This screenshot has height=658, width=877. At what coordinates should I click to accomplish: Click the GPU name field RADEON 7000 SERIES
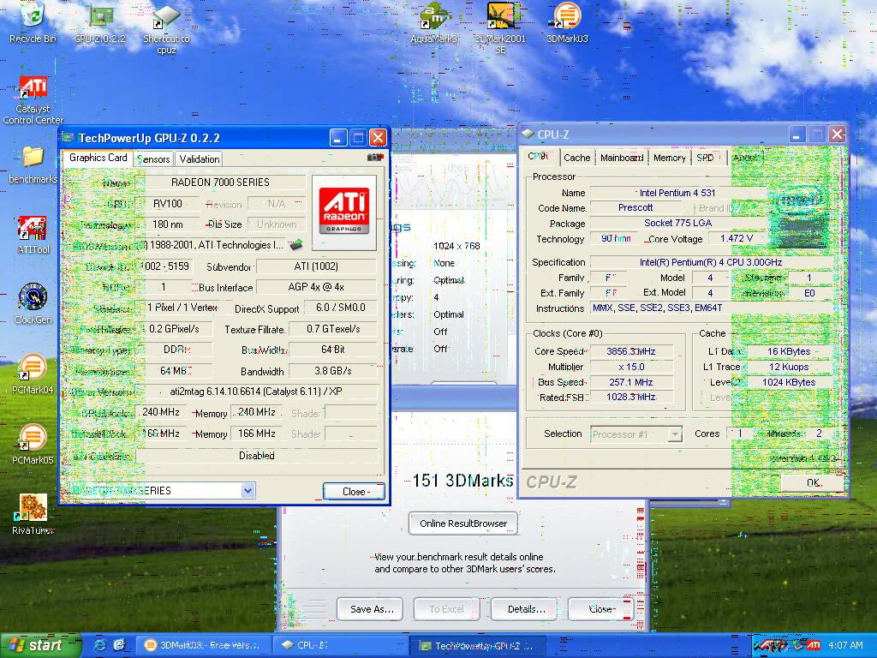coord(220,182)
